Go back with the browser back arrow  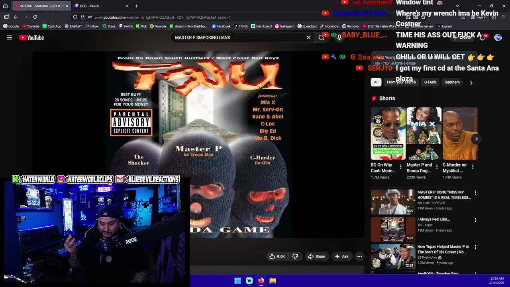16,17
